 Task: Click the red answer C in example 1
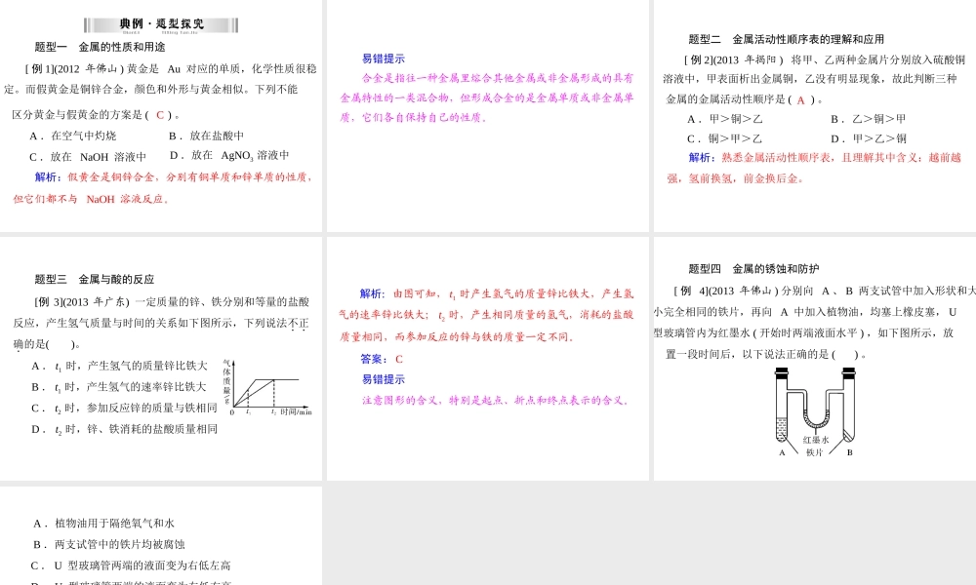160,114
